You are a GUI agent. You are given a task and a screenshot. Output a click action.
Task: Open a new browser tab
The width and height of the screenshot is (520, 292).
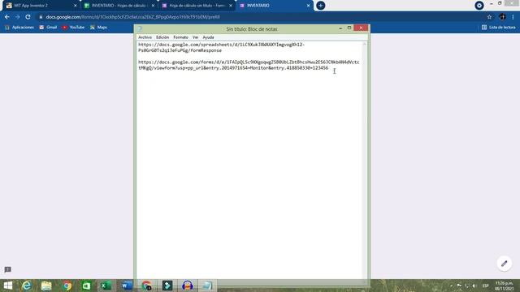coord(320,6)
